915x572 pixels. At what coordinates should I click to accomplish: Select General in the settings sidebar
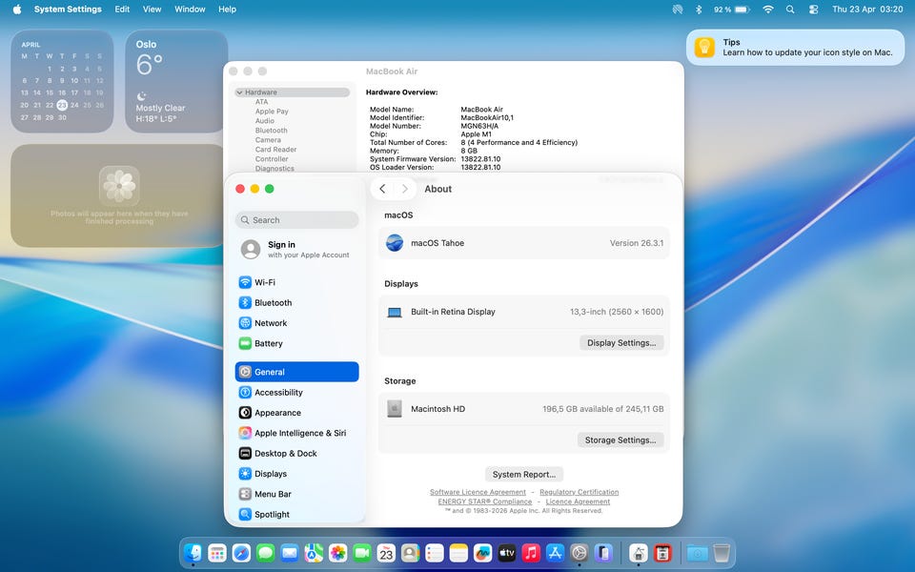tap(296, 372)
